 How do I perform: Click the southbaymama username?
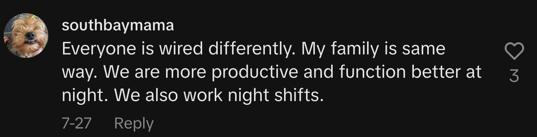(x=118, y=26)
